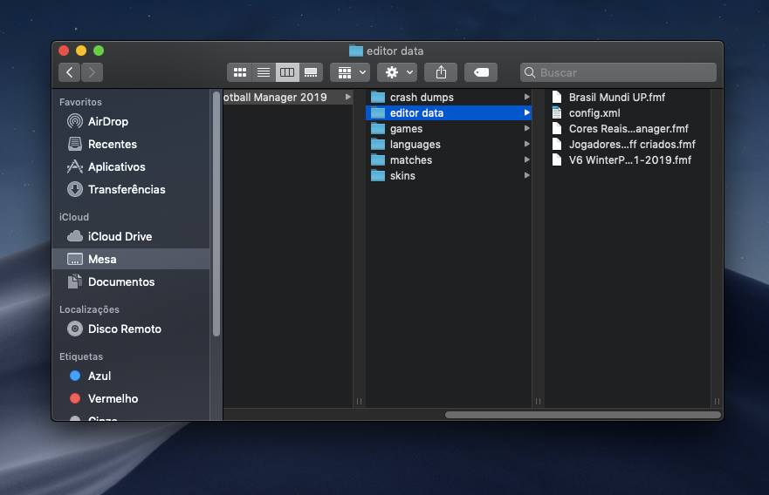The width and height of the screenshot is (769, 495).
Task: Switch to icon view
Action: 240,72
